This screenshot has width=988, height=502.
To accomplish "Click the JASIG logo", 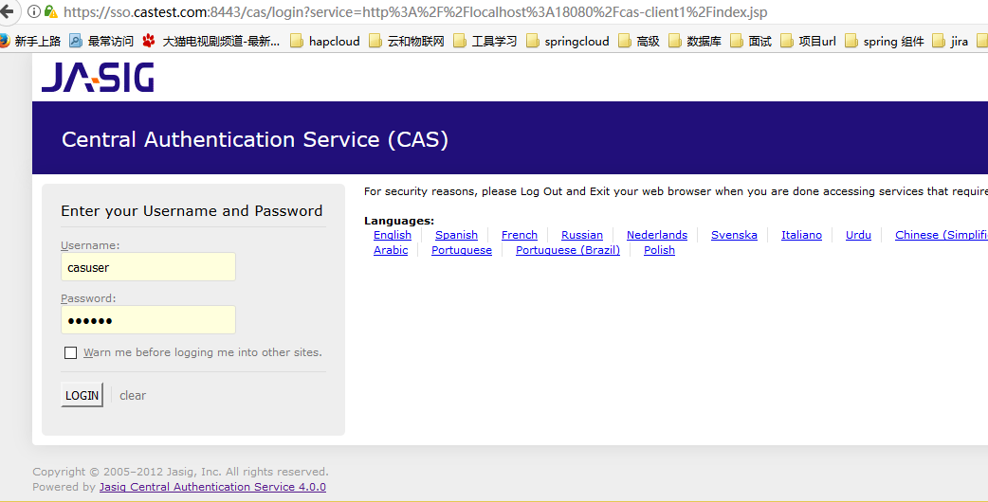I will click(98, 78).
